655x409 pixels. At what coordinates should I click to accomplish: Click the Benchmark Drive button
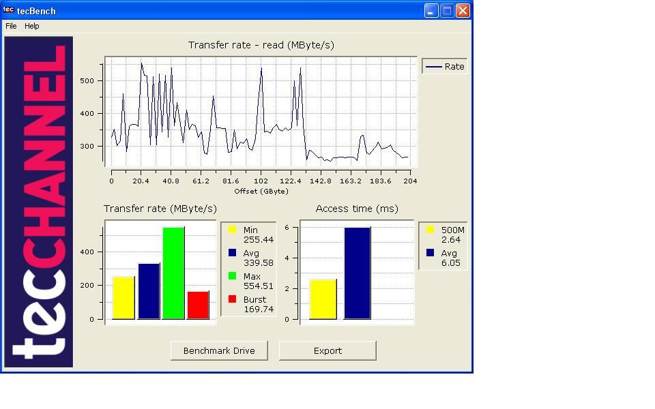[x=219, y=350]
